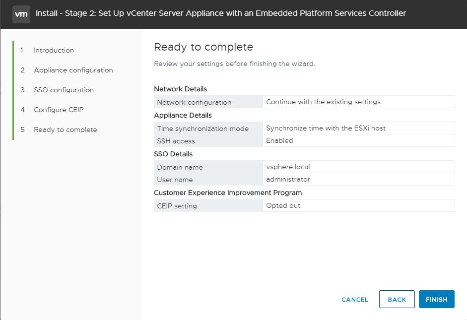Click the 'Appliance Details' section heading

tap(183, 115)
